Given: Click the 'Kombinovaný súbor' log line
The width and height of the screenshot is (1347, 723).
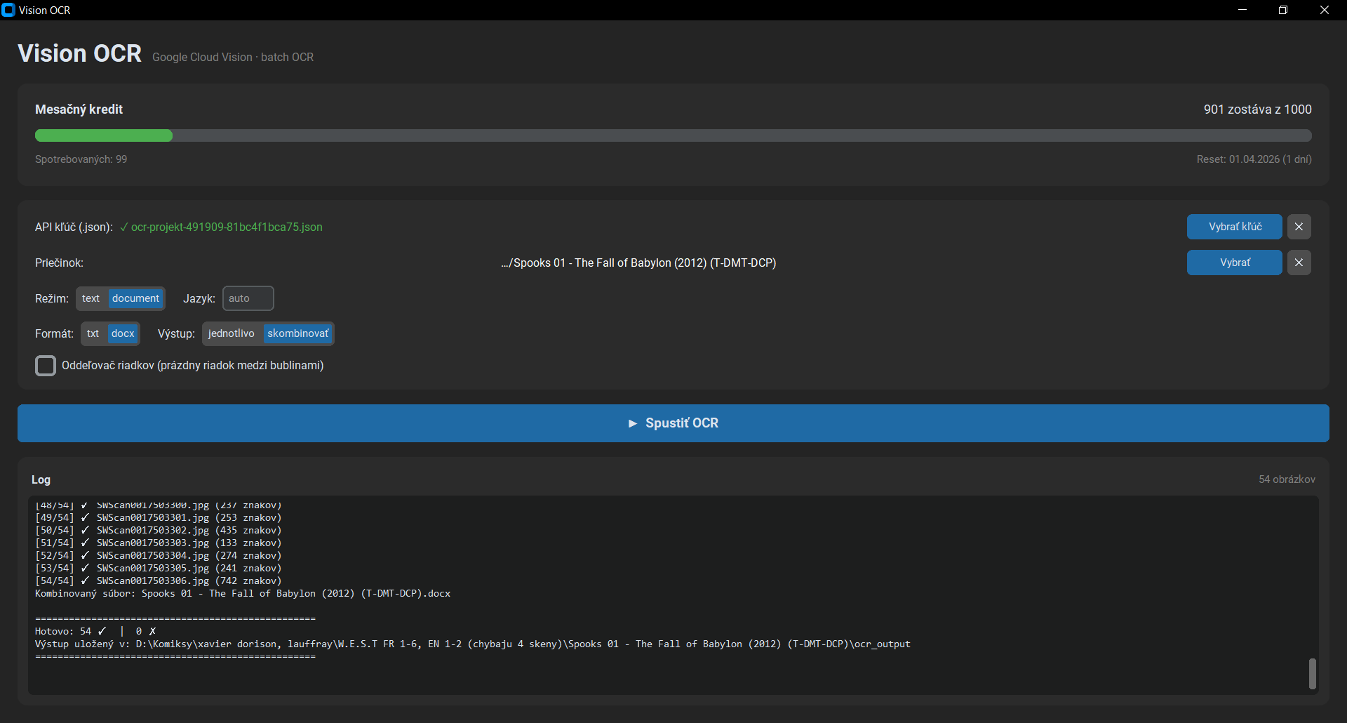Looking at the screenshot, I should pyautogui.click(x=243, y=594).
